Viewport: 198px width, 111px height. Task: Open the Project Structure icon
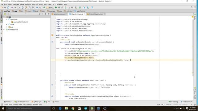[x=84, y=7]
